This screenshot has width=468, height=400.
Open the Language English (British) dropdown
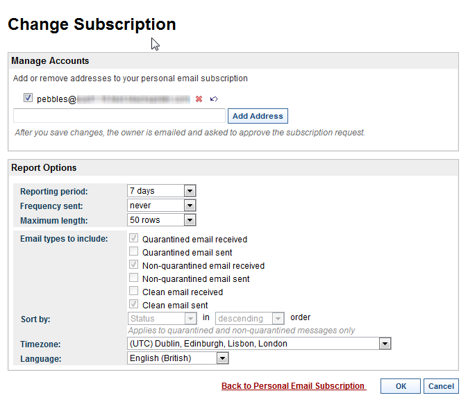(x=178, y=358)
